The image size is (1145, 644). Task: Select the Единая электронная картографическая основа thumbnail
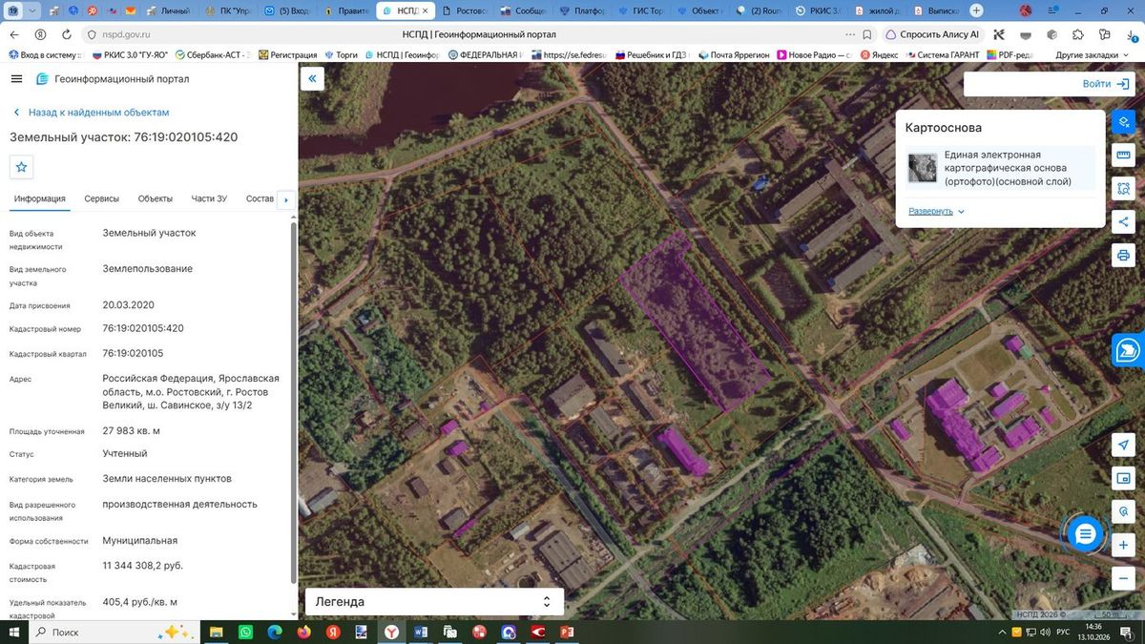pos(923,168)
